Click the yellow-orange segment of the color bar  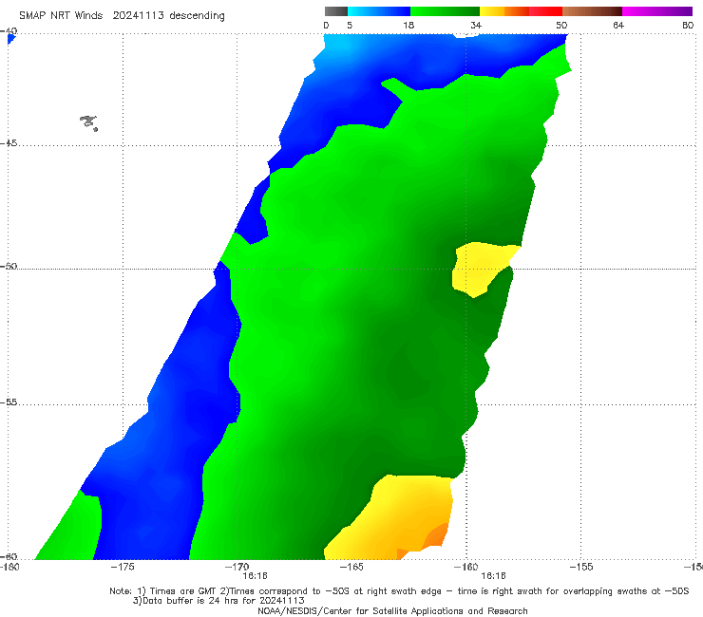pos(503,11)
